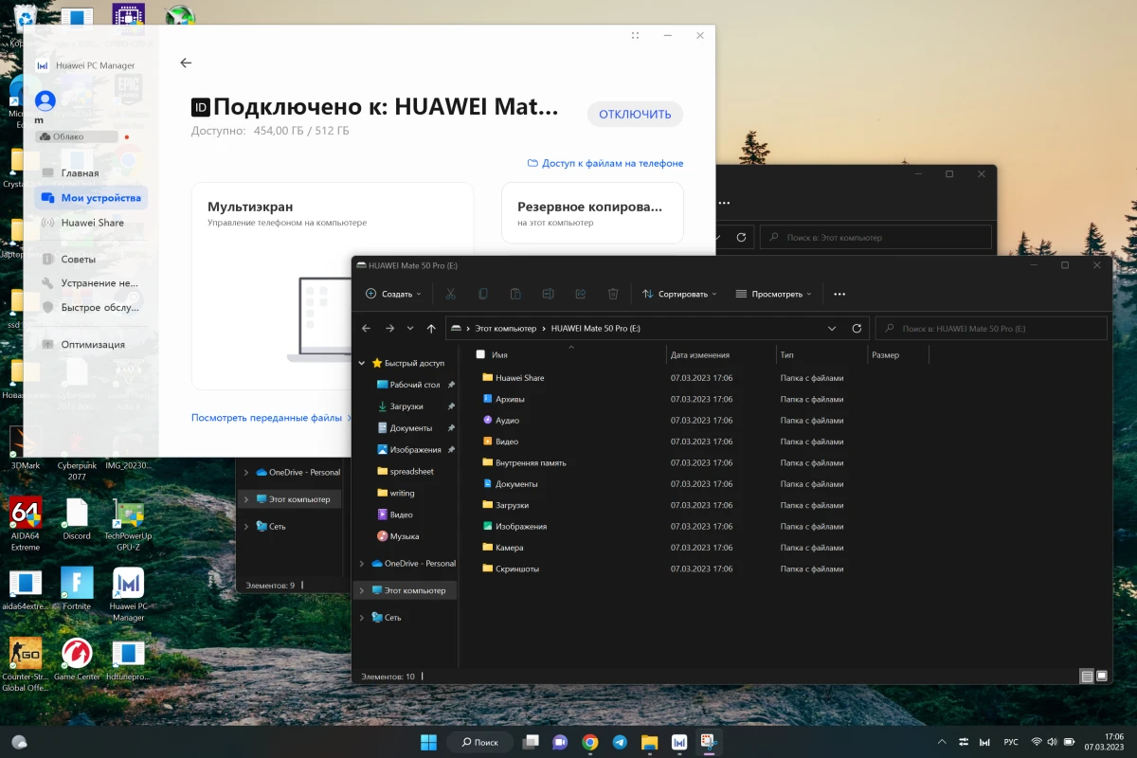The height and width of the screenshot is (758, 1137).
Task: Select Мои устройства in PC Manager sidebar
Action: click(91, 198)
